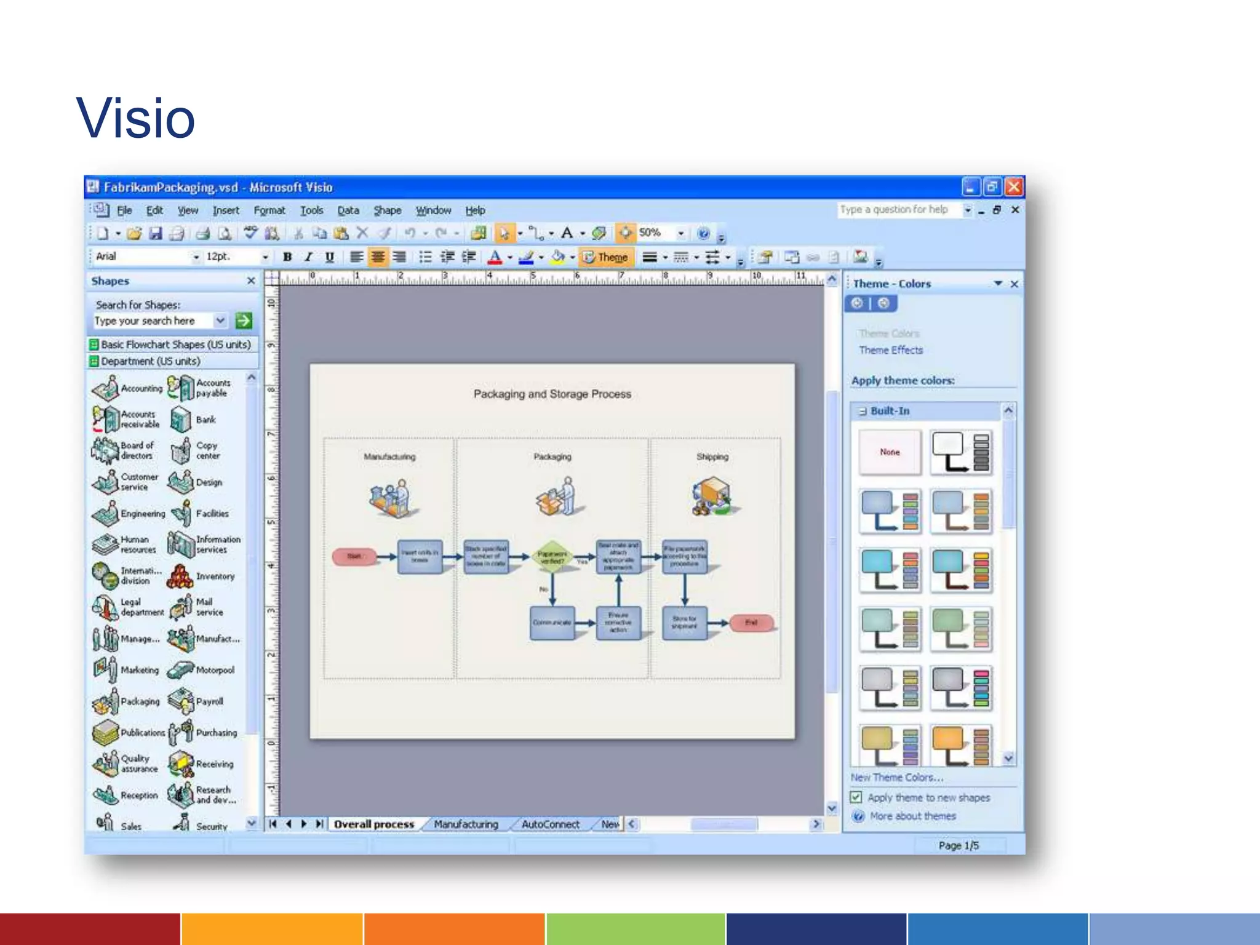Open the 50% zoom dropdown
Image resolution: width=1260 pixels, height=945 pixels.
point(680,233)
